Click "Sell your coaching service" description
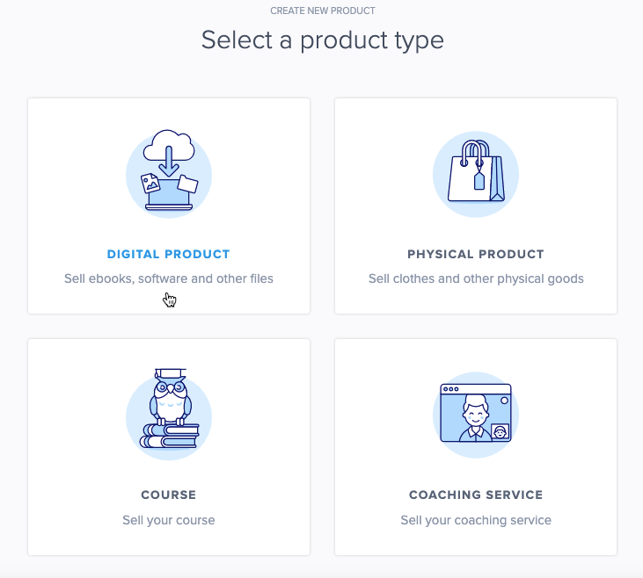 (x=476, y=520)
